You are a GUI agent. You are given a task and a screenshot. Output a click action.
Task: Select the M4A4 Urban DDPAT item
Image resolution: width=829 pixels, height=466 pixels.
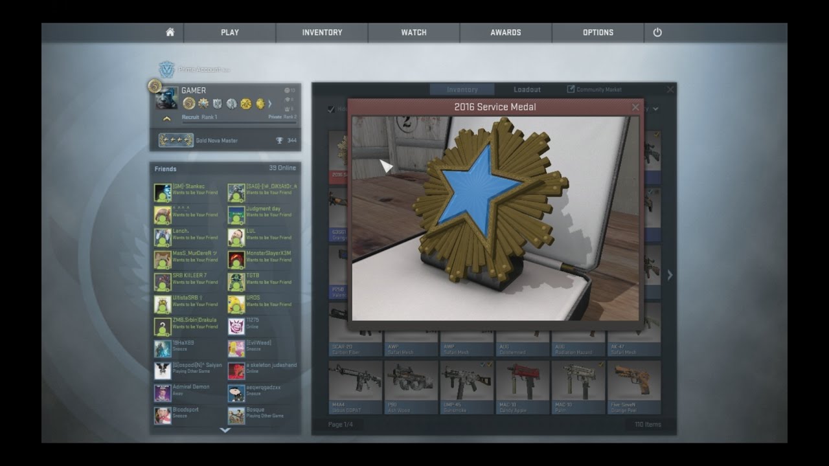pyautogui.click(x=356, y=387)
